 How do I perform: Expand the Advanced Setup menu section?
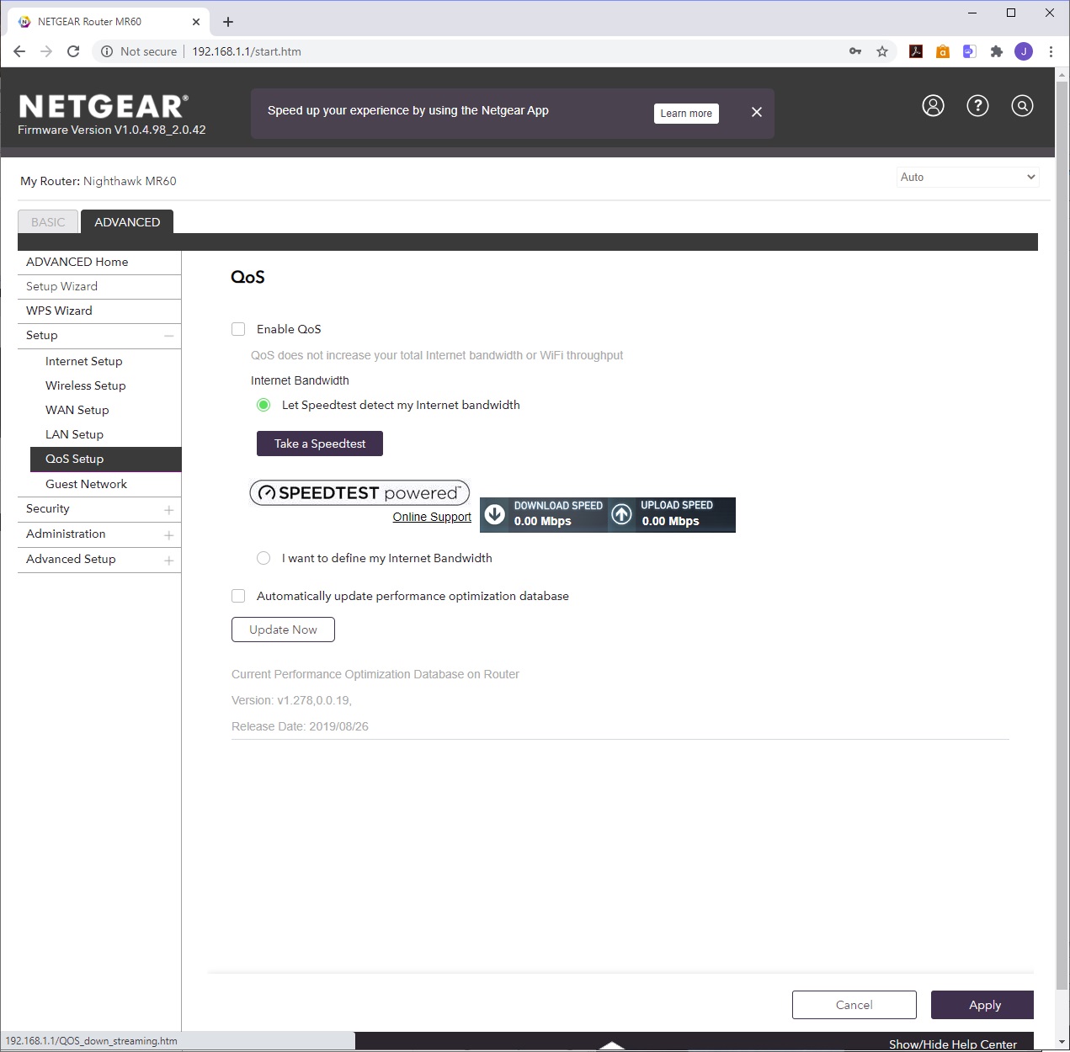coord(169,561)
